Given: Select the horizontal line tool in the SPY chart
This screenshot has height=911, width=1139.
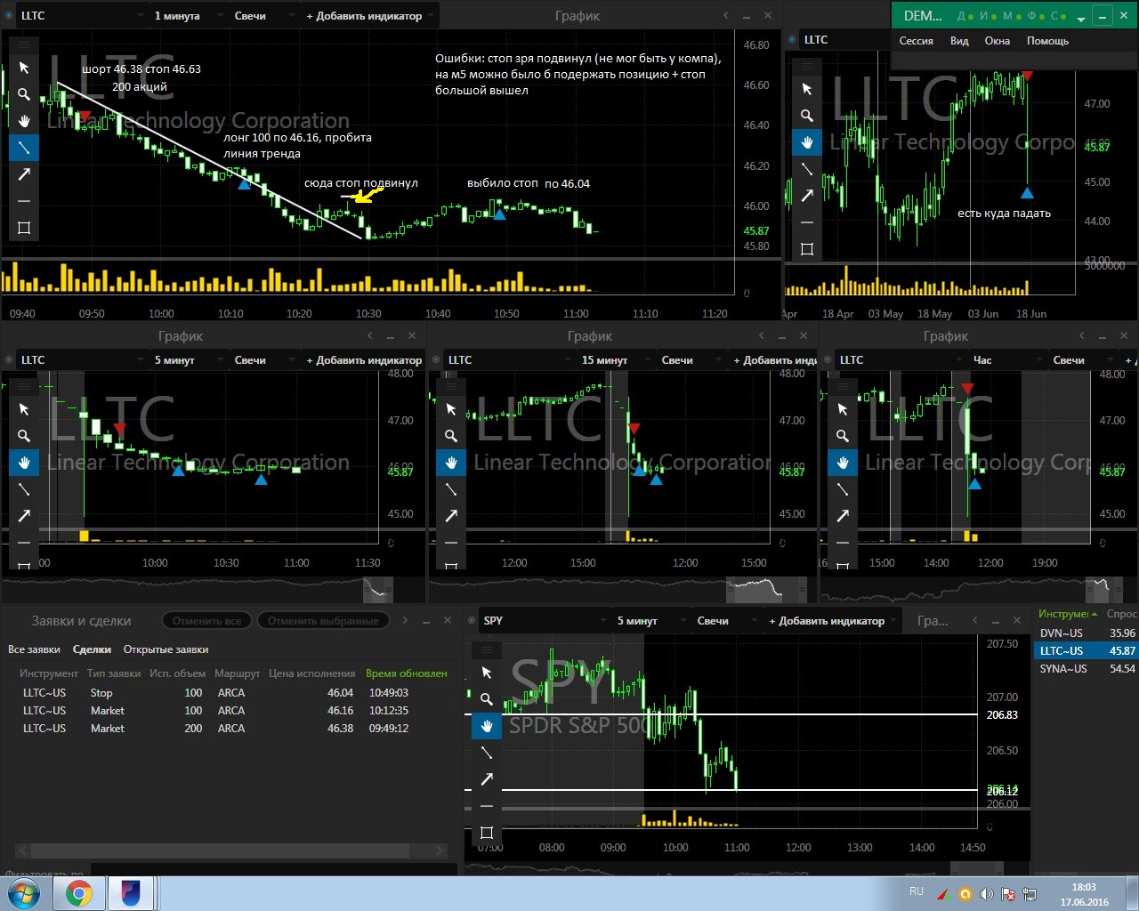Looking at the screenshot, I should 487,806.
